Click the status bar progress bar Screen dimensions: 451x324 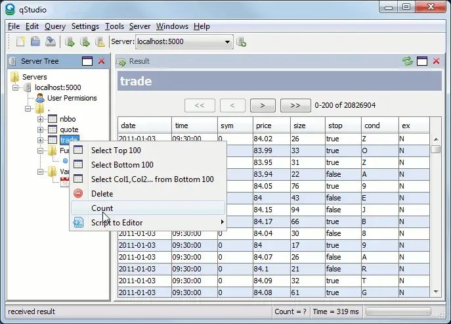tap(398, 312)
